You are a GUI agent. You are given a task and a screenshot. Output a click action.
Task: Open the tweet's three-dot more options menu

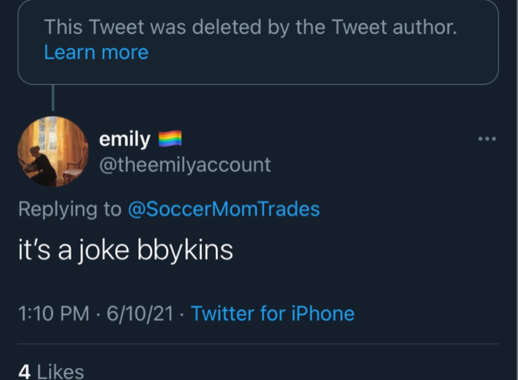(x=487, y=138)
